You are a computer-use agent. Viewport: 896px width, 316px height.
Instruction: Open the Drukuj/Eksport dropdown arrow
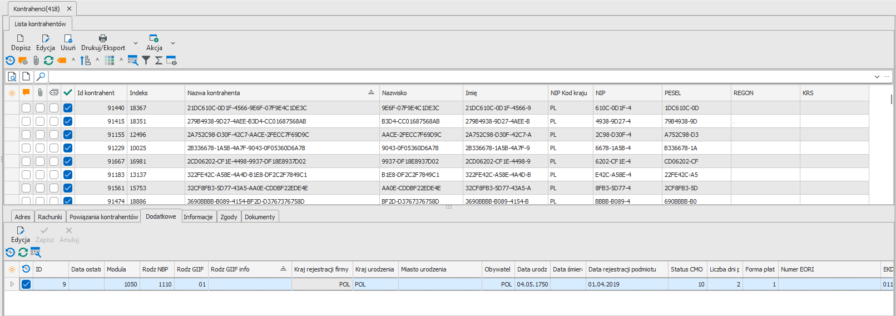(135, 43)
